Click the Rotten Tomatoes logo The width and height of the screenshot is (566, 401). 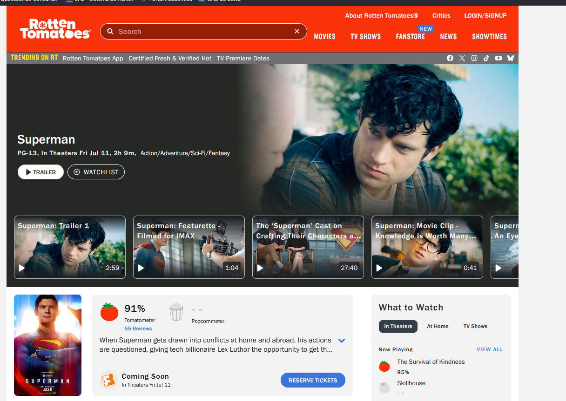click(x=55, y=29)
